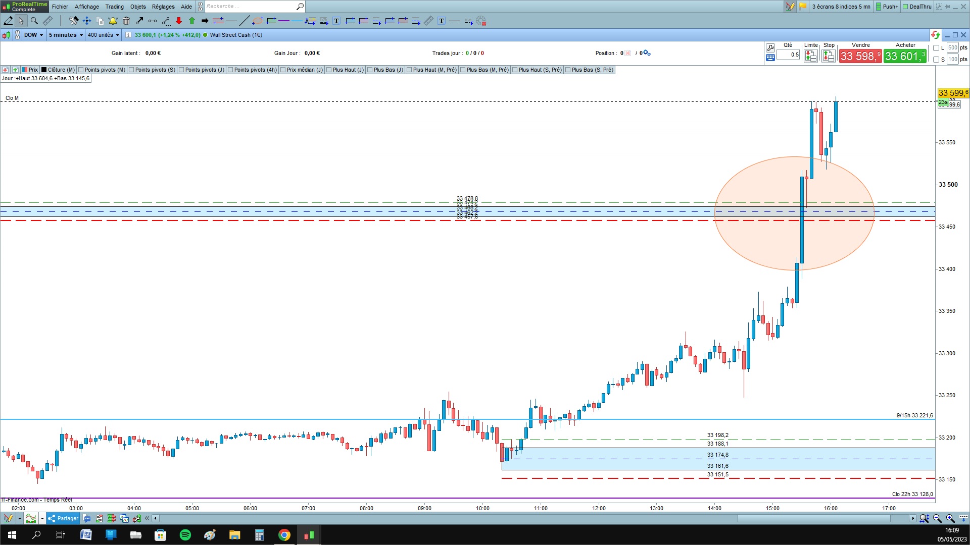Open the Trading menu

click(114, 7)
